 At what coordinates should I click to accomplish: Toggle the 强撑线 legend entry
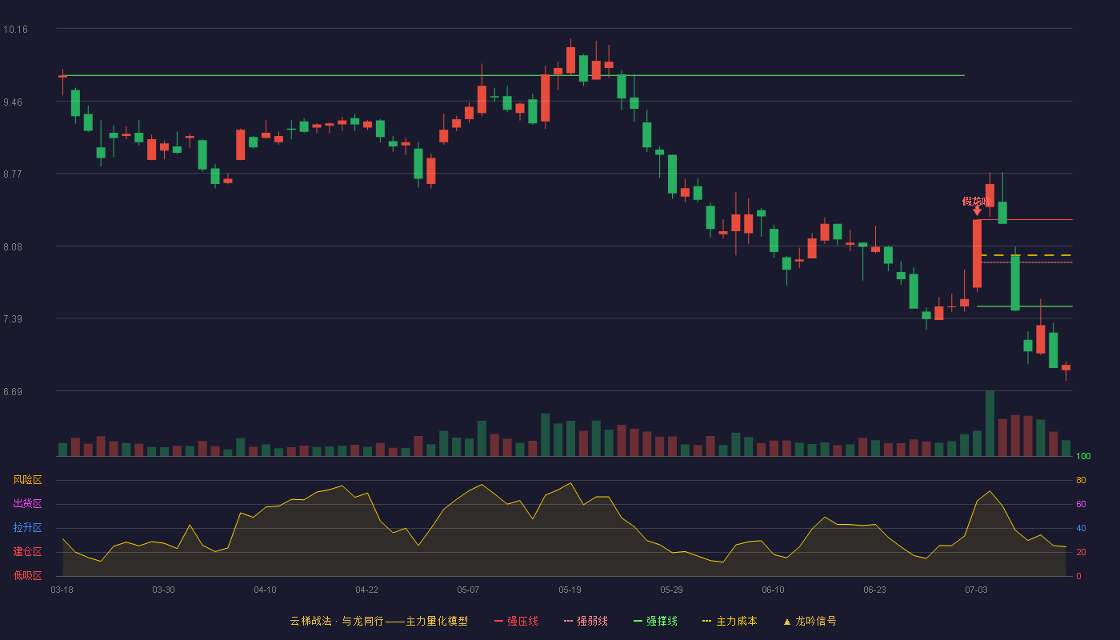[655, 621]
